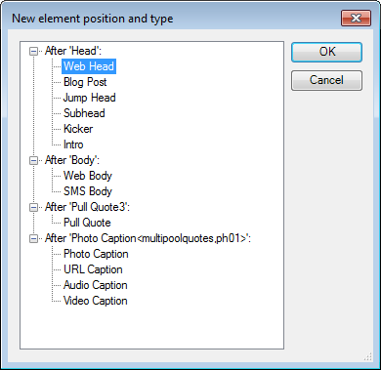Screen dimensions: 381x370
Task: Select Photo Caption child item
Action: pyautogui.click(x=96, y=254)
